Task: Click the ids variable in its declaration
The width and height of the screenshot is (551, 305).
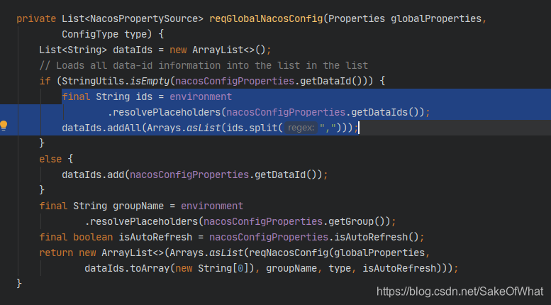Action: [144, 96]
